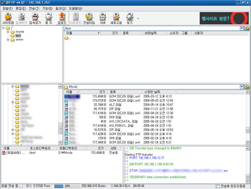Select the parent ".." folder in remote list

[68, 38]
